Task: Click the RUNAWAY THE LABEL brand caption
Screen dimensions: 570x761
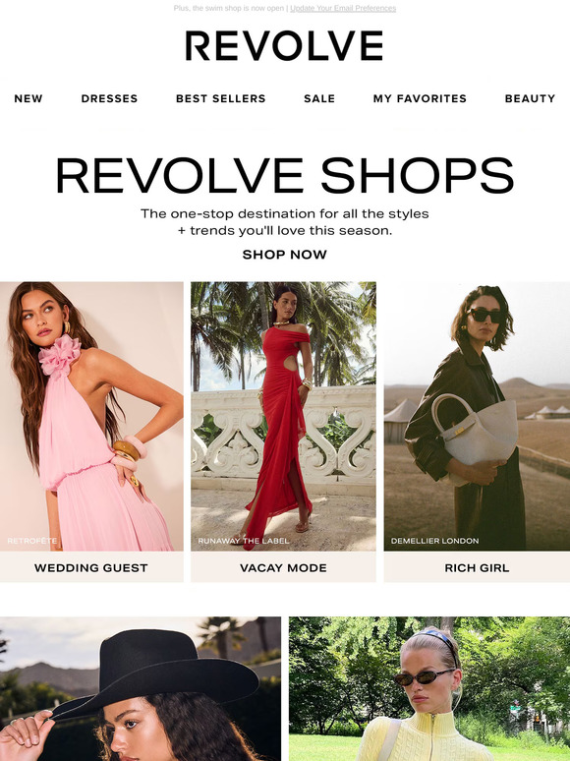Action: [244, 541]
